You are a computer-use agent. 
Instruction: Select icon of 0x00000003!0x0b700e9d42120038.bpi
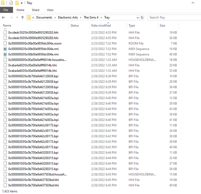(x=5, y=82)
